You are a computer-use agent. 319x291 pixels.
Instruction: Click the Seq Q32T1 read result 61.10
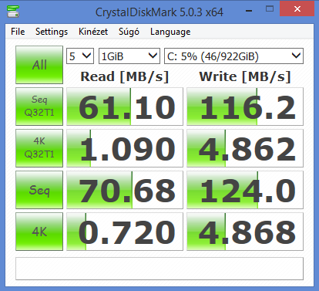125,107
